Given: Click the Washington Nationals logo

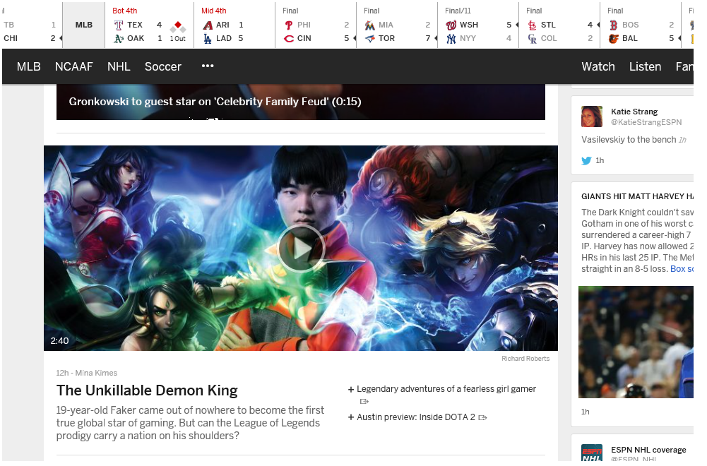Looking at the screenshot, I should coord(451,25).
